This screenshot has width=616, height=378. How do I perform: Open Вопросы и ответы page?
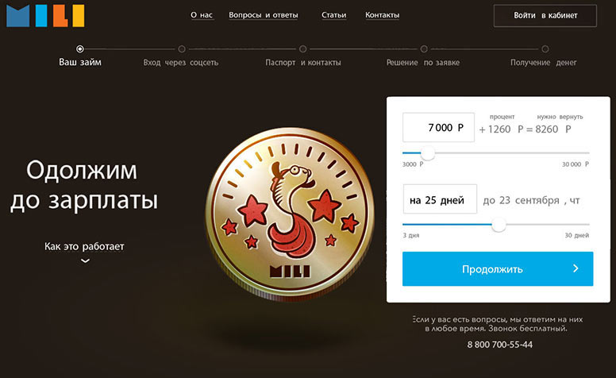[264, 15]
